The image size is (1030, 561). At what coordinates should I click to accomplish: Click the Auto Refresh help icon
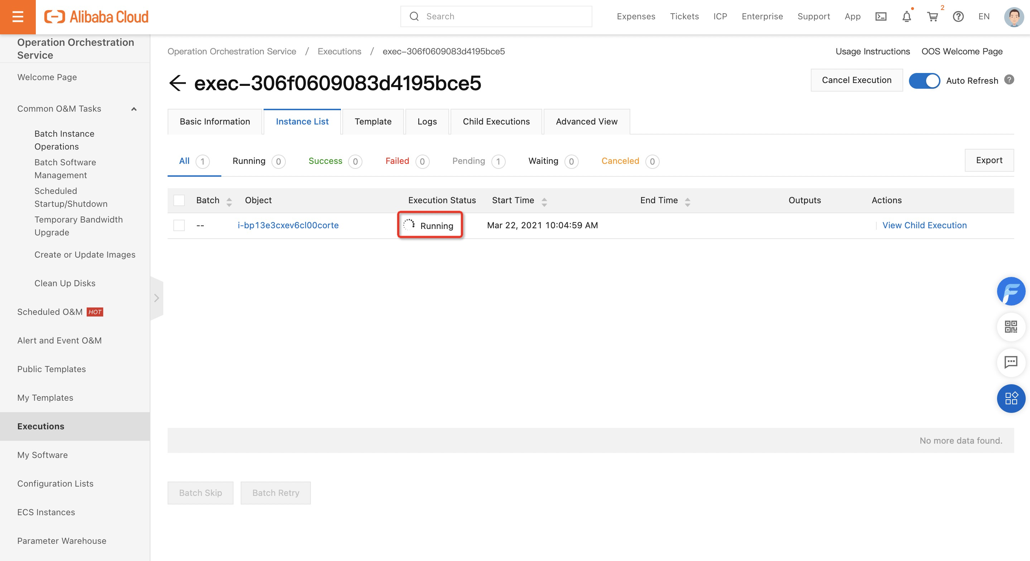coord(1009,80)
